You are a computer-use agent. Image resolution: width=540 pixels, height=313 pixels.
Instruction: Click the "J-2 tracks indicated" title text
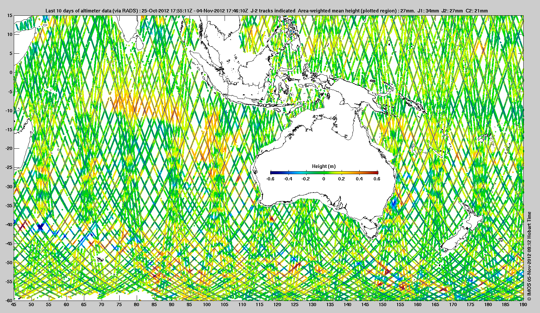coord(273,11)
